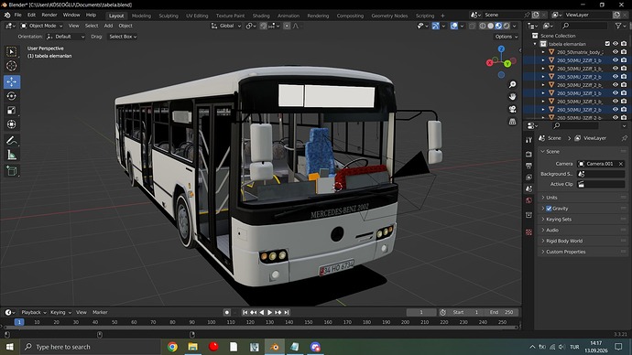
Task: Open the Collection properties tab
Action: pos(528,215)
